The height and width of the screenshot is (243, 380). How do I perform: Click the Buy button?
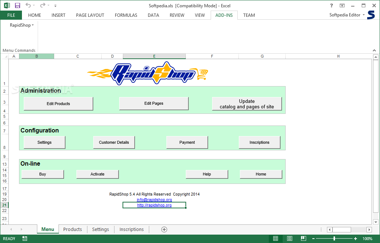(x=43, y=174)
